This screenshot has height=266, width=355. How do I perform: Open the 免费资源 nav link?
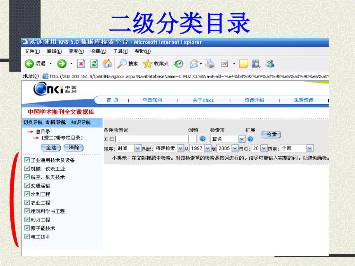click(x=304, y=100)
